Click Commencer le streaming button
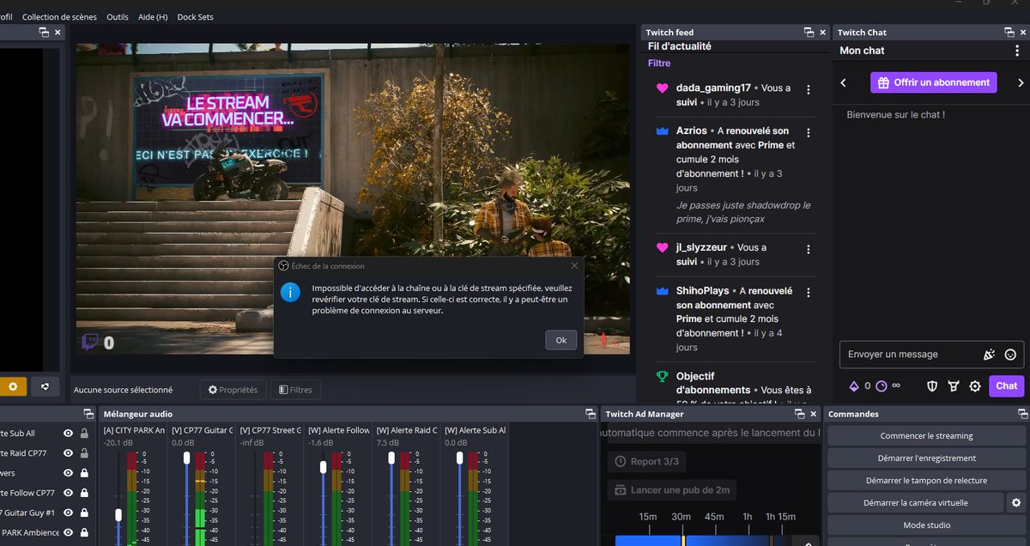The width and height of the screenshot is (1030, 546). pos(927,436)
